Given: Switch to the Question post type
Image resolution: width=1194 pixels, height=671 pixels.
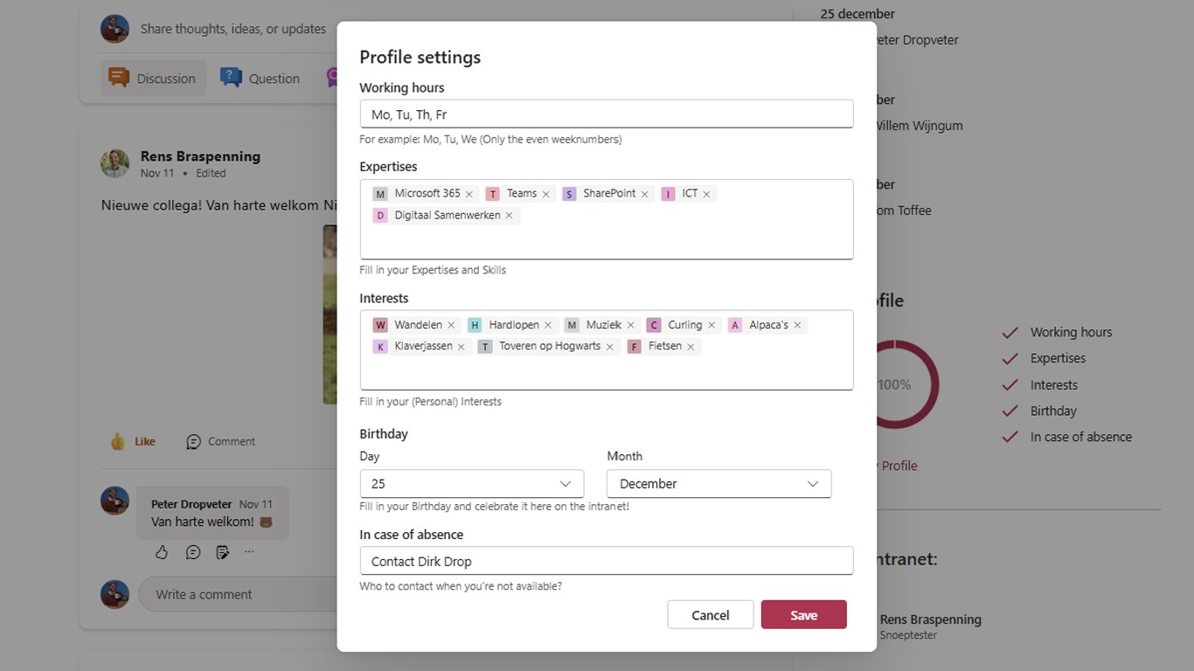Looking at the screenshot, I should (260, 79).
